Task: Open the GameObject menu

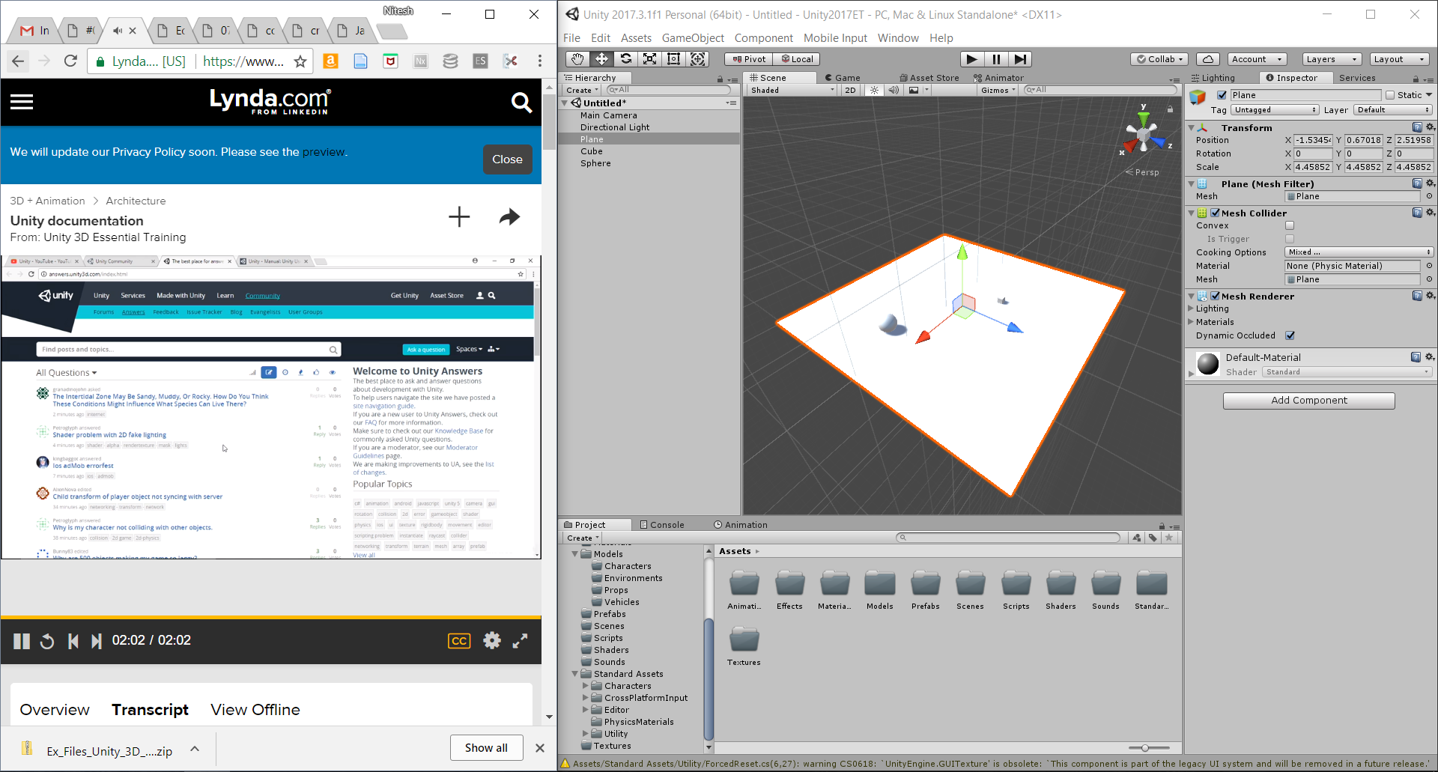Action: point(693,38)
